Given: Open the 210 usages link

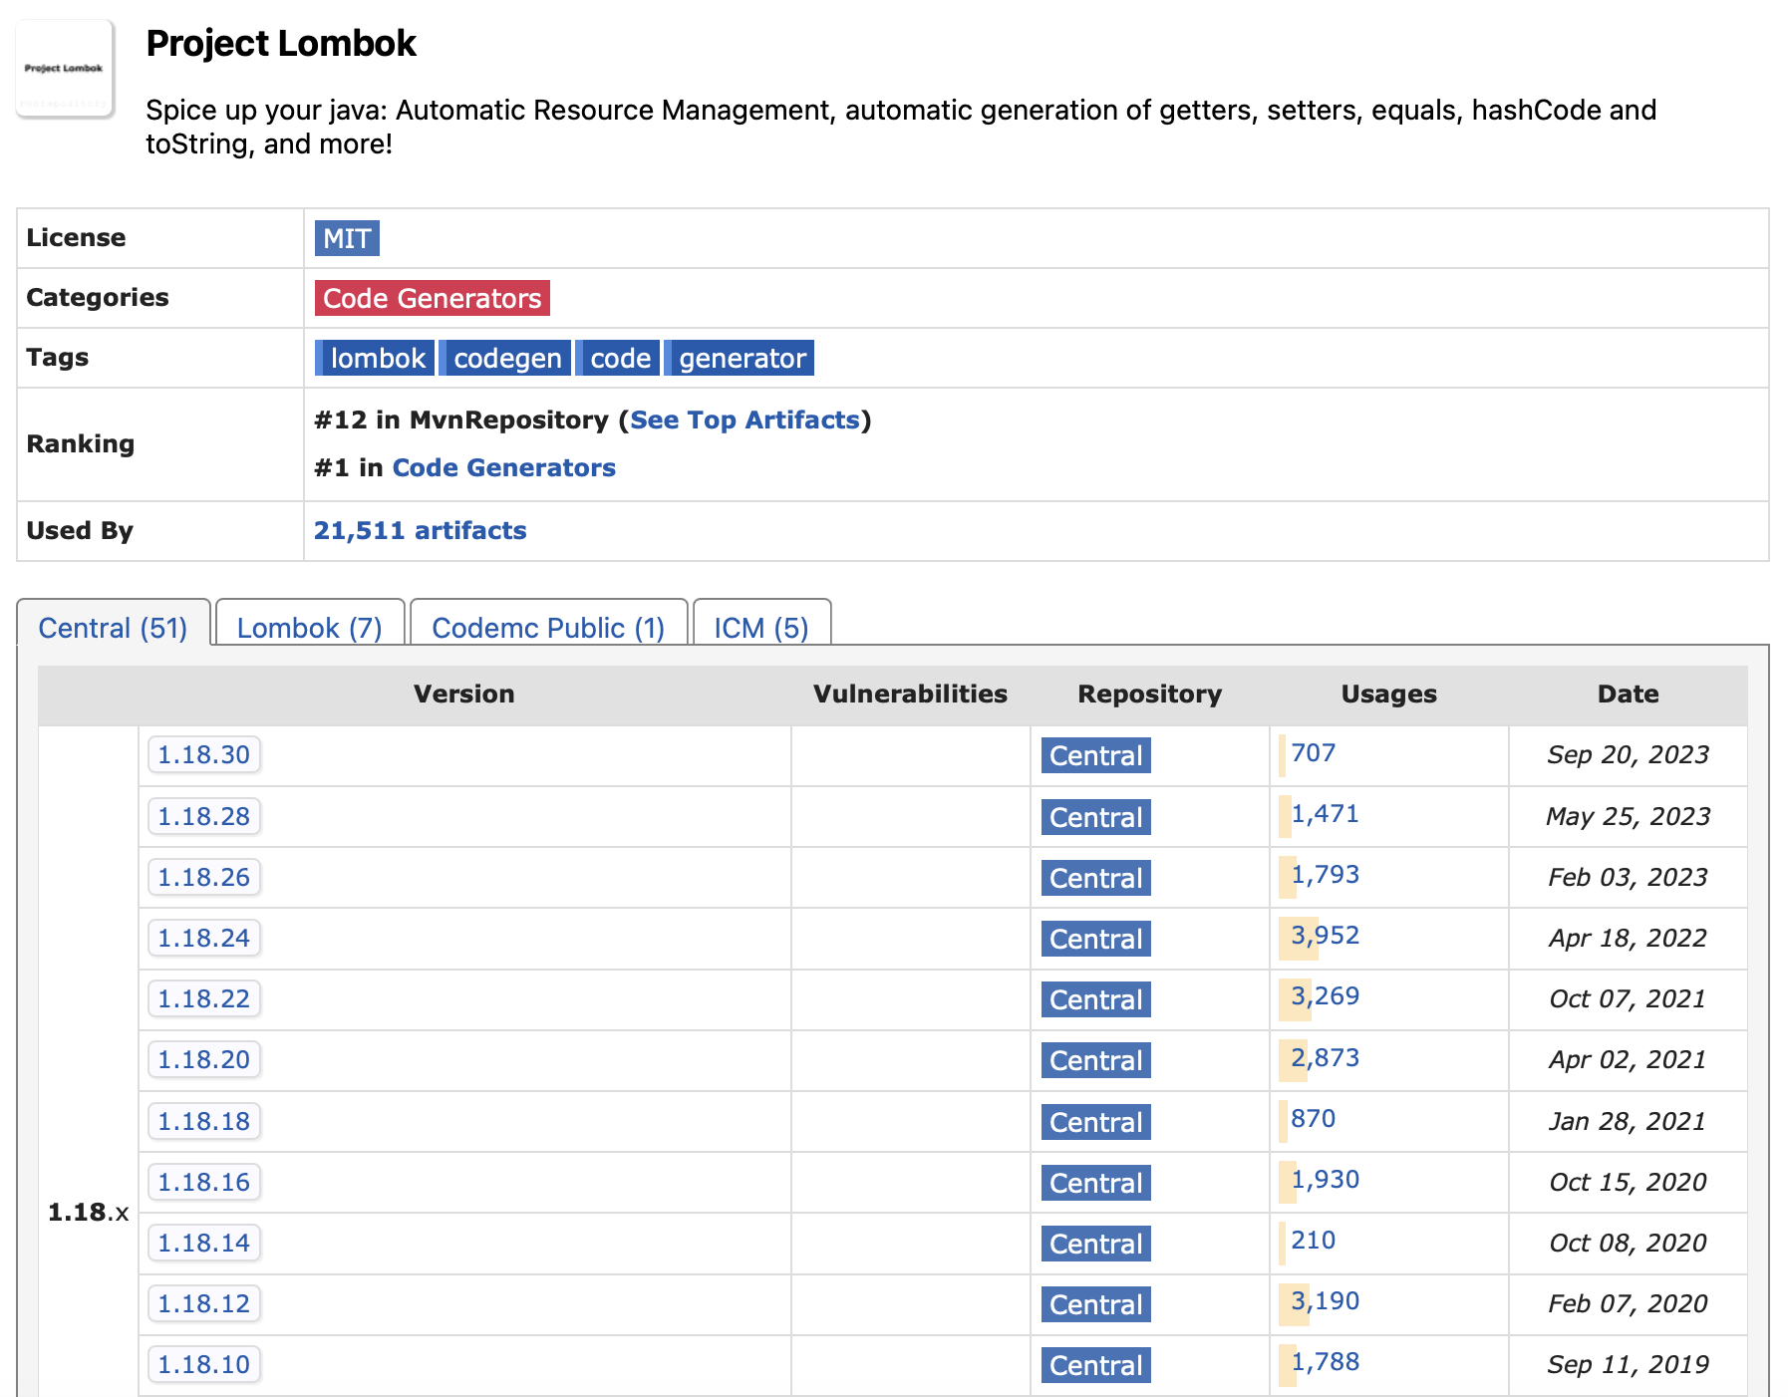Looking at the screenshot, I should click(x=1313, y=1240).
